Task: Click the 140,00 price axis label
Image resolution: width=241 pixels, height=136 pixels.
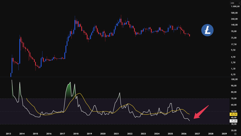Action: coord(234,25)
